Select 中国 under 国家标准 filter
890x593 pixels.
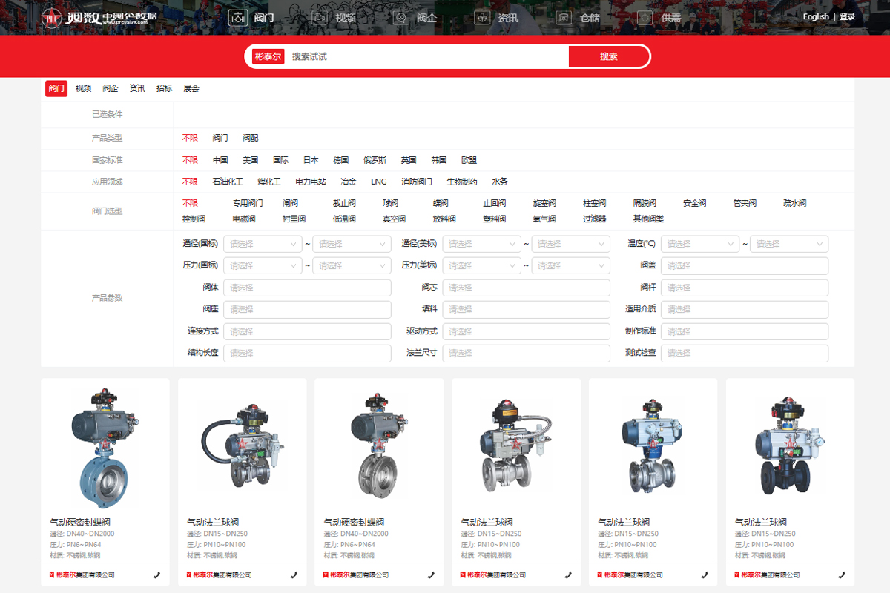(x=220, y=160)
